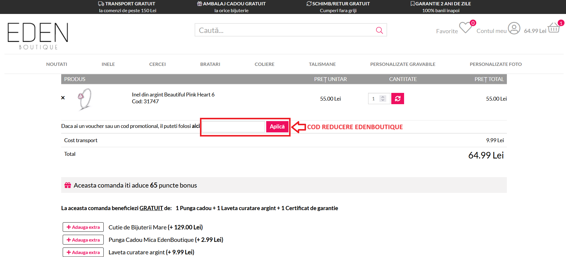This screenshot has height=257, width=566.
Task: Click the pink refresh quantity button
Action: coord(398,99)
